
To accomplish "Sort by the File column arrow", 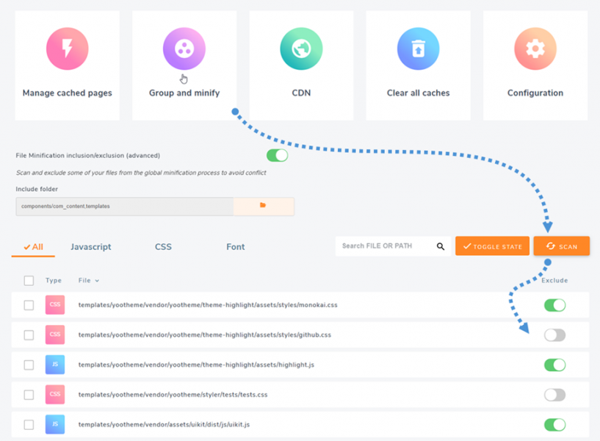I will click(97, 281).
